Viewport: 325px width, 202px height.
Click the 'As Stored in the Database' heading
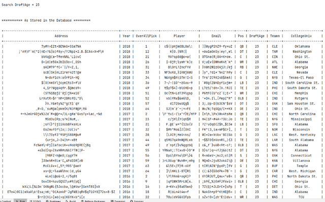pyautogui.click(x=46, y=20)
